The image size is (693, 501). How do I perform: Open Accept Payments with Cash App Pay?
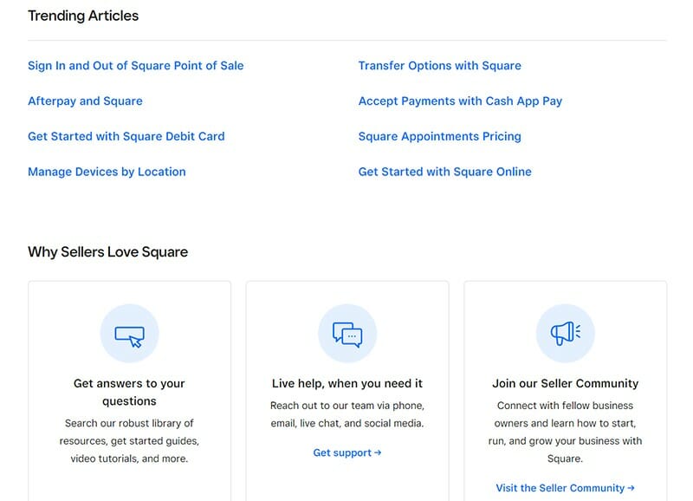460,101
